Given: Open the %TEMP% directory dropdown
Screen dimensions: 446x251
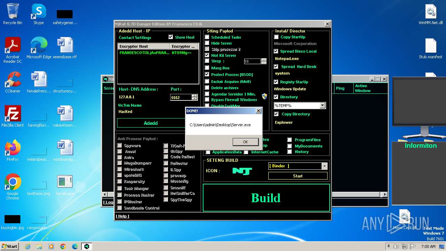Looking at the screenshot, I should pyautogui.click(x=323, y=105).
